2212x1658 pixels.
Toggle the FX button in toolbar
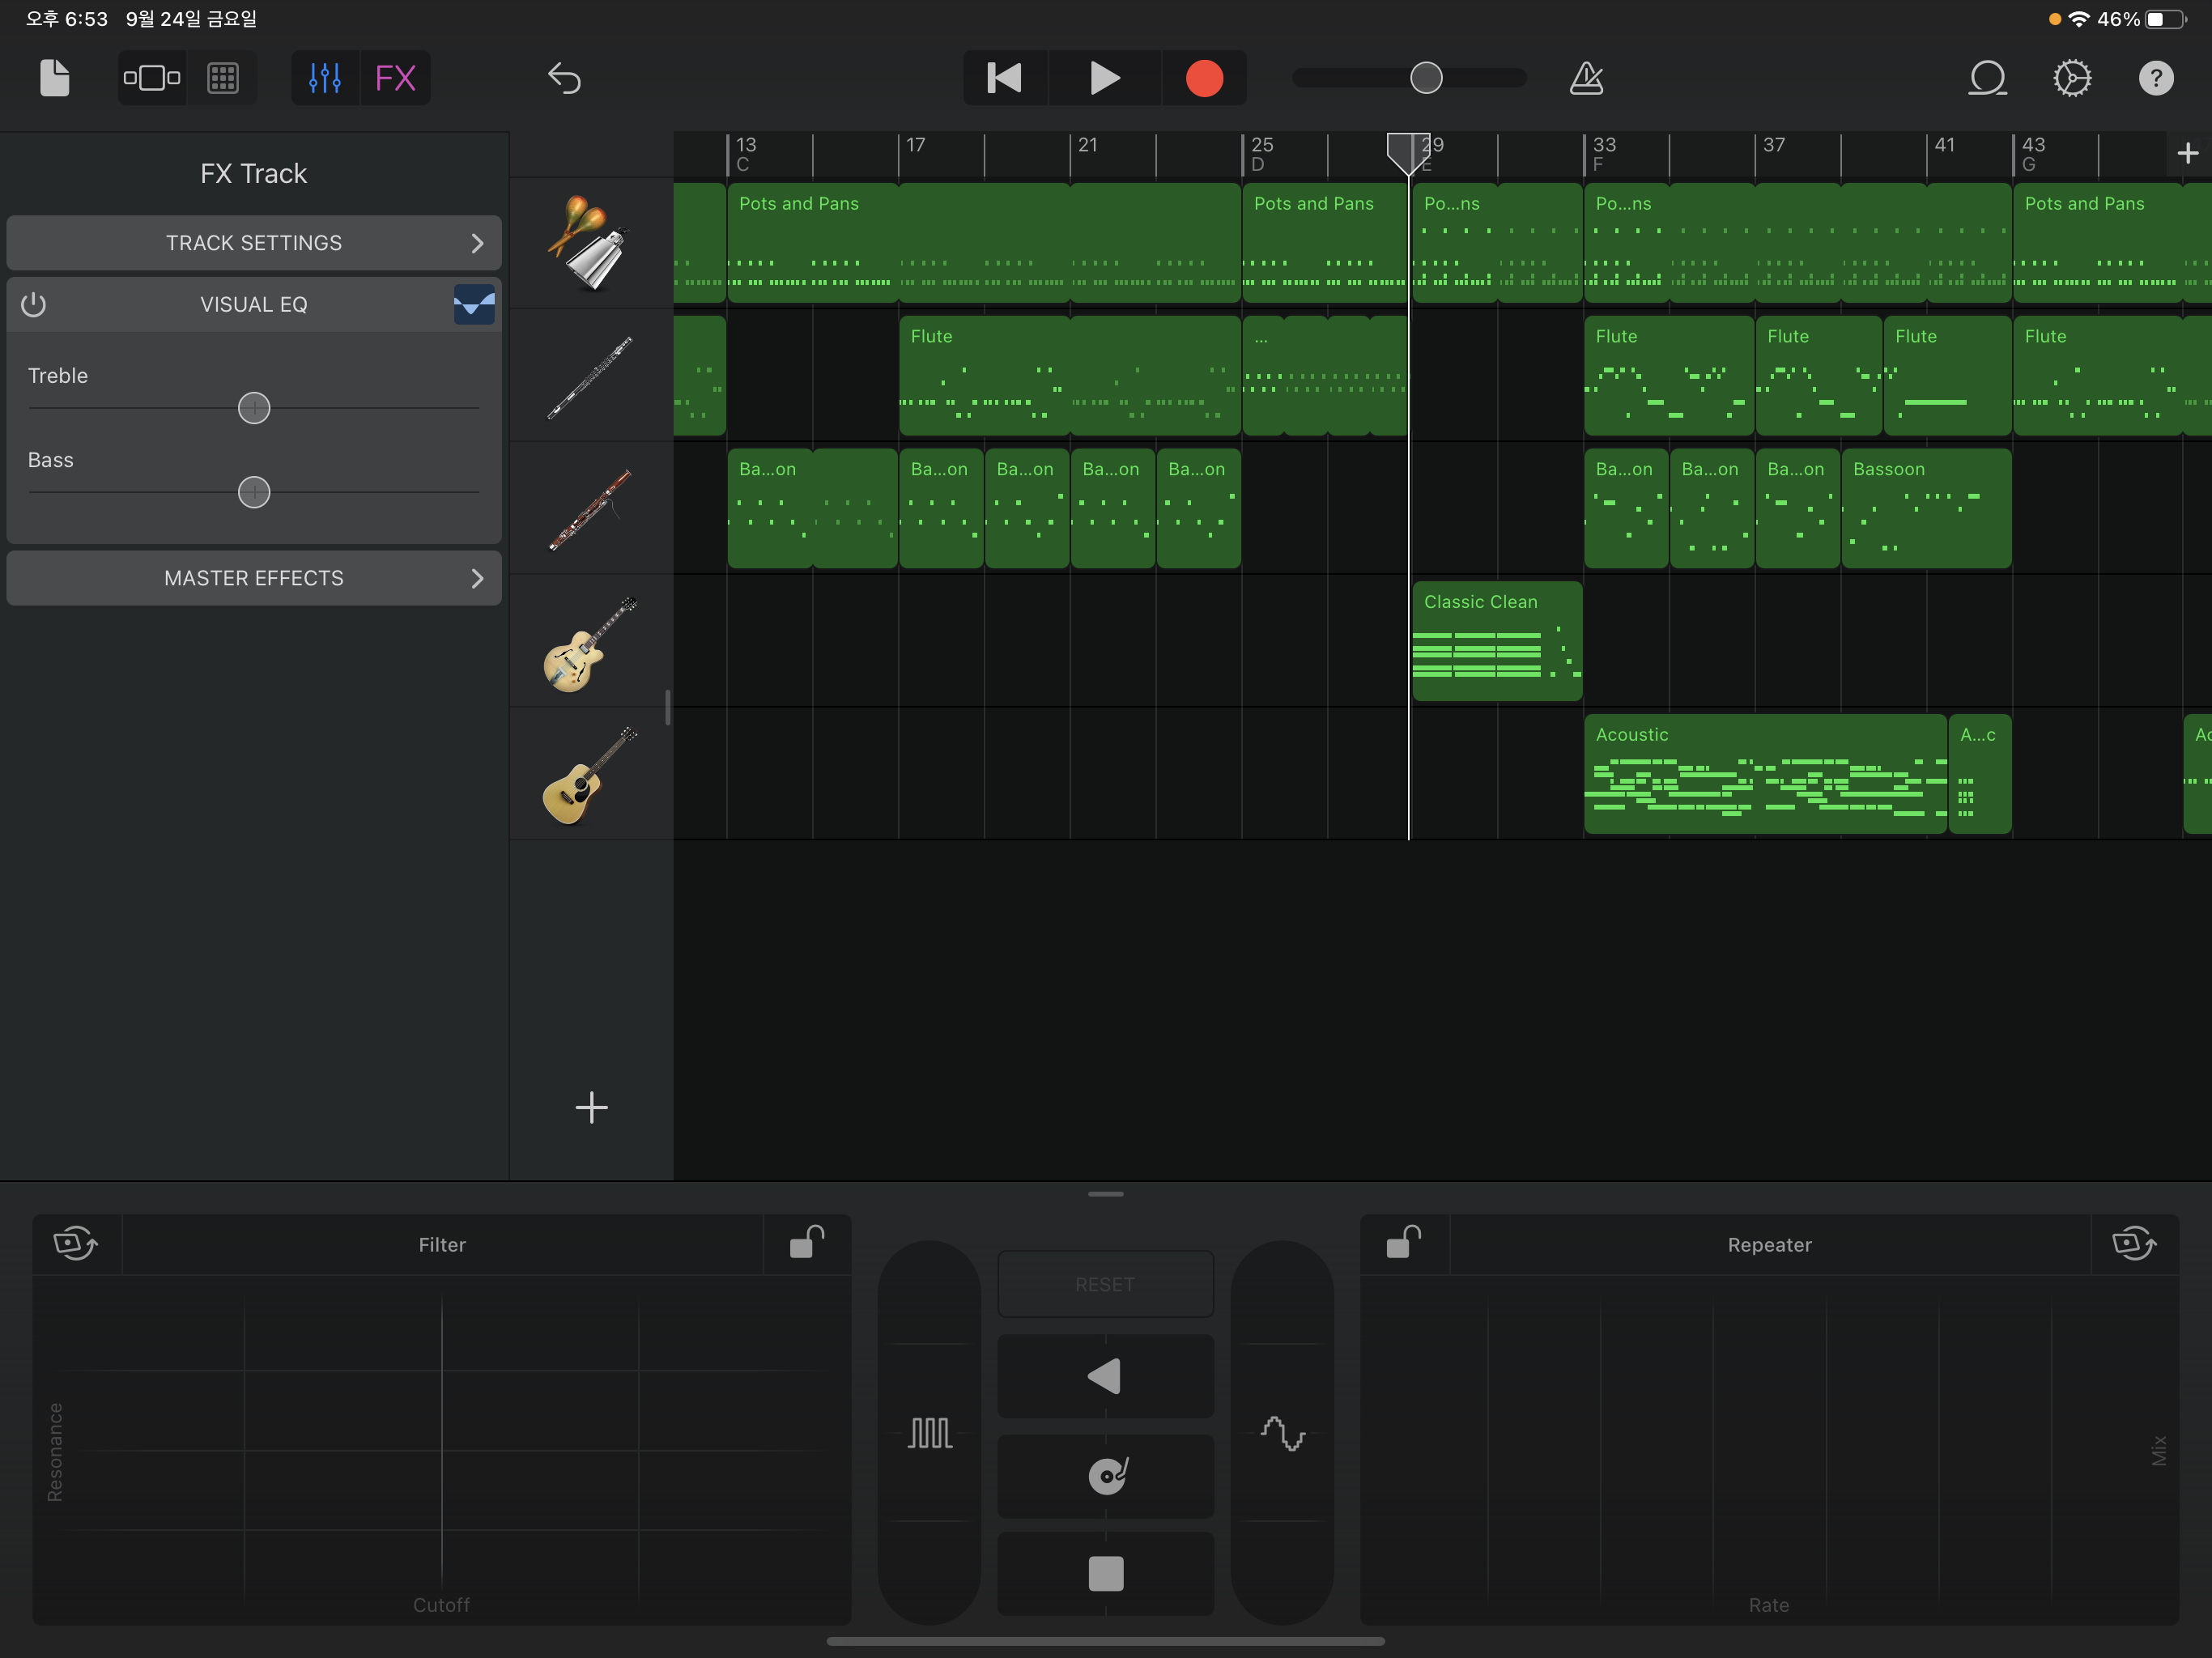coord(395,78)
